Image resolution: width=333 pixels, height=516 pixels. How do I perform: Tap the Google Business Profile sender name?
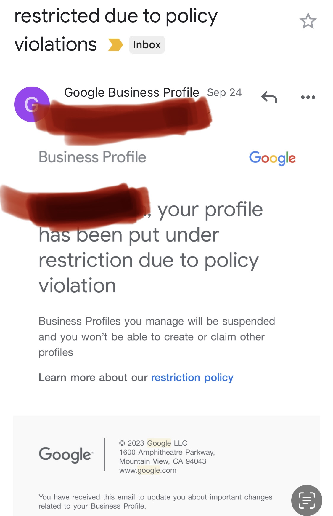(132, 92)
